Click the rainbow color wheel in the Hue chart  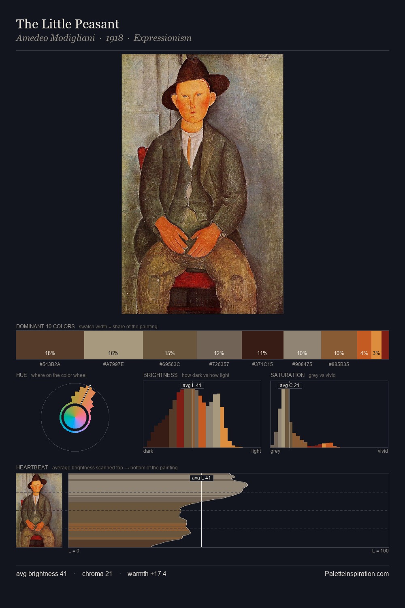75,417
